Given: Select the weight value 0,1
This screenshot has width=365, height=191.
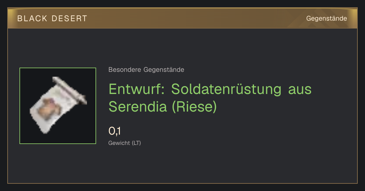Looking at the screenshot, I should click(115, 131).
